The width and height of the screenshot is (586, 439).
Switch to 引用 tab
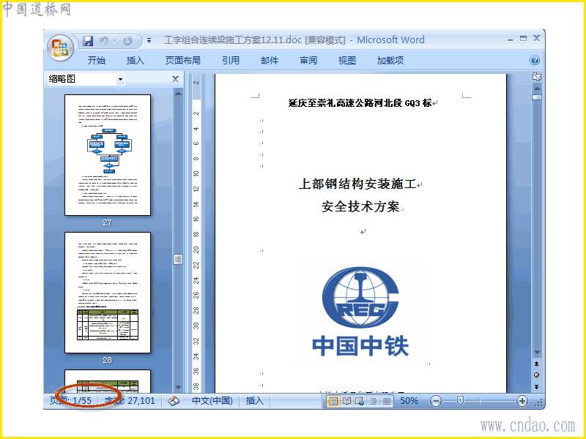pos(231,61)
